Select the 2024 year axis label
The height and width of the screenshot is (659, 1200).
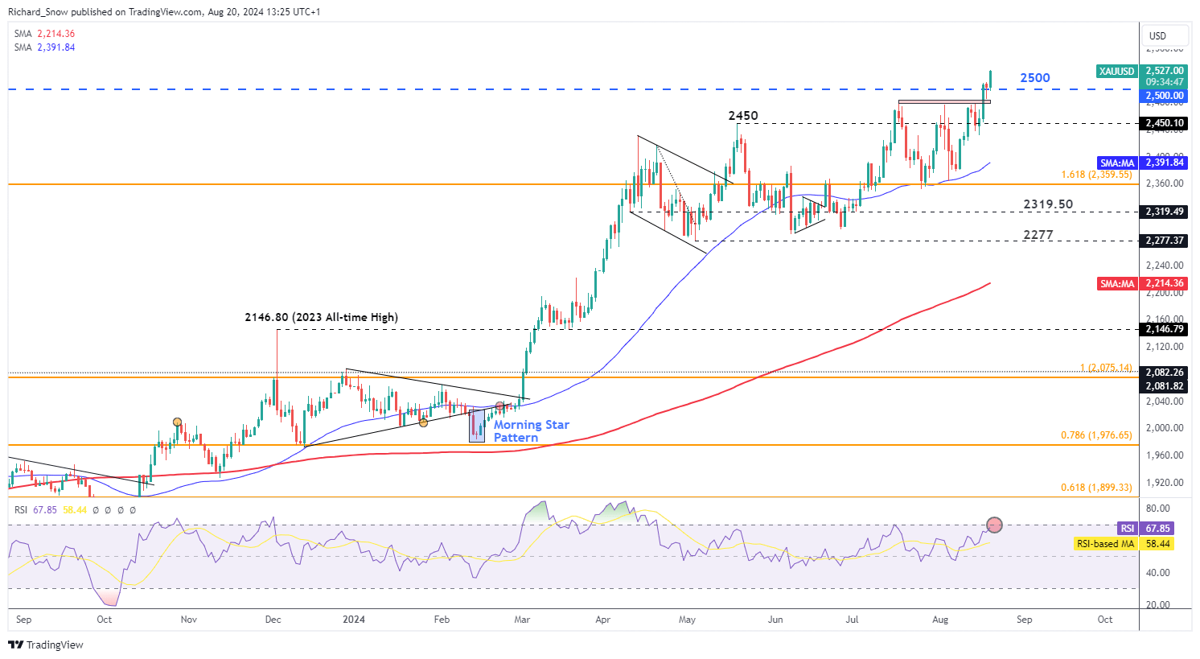point(354,620)
